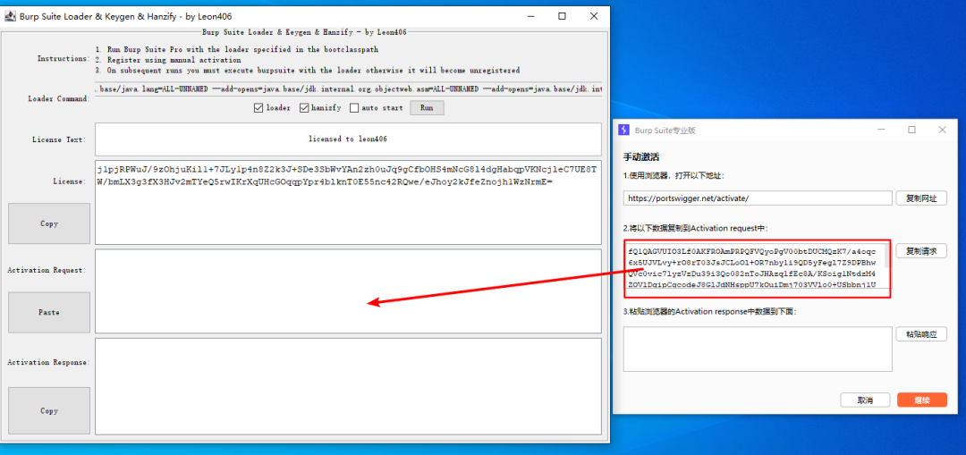The width and height of the screenshot is (966, 455).
Task: Click the '1.使用浏览器' step text
Action: (x=674, y=176)
